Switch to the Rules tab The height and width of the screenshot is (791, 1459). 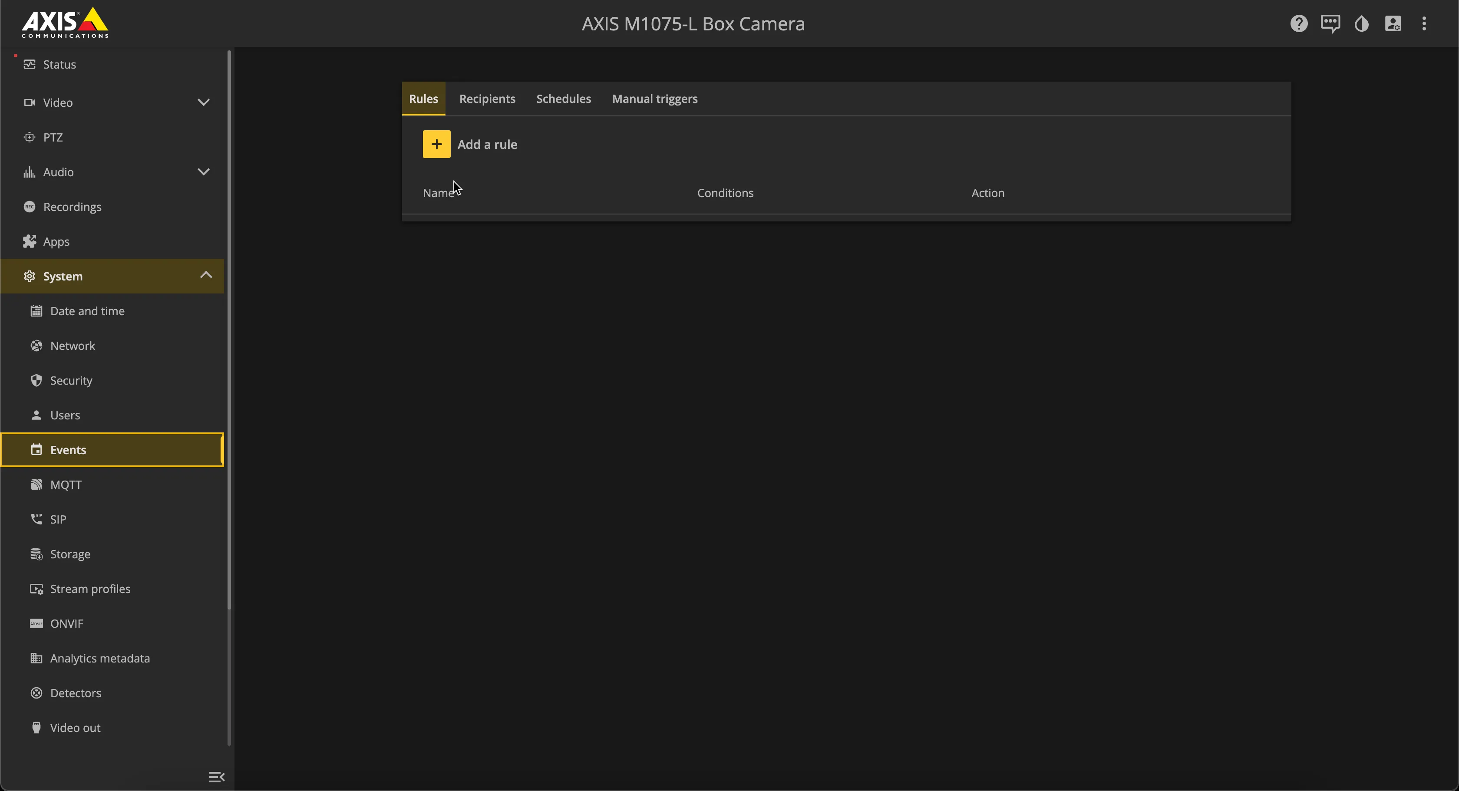tap(424, 99)
